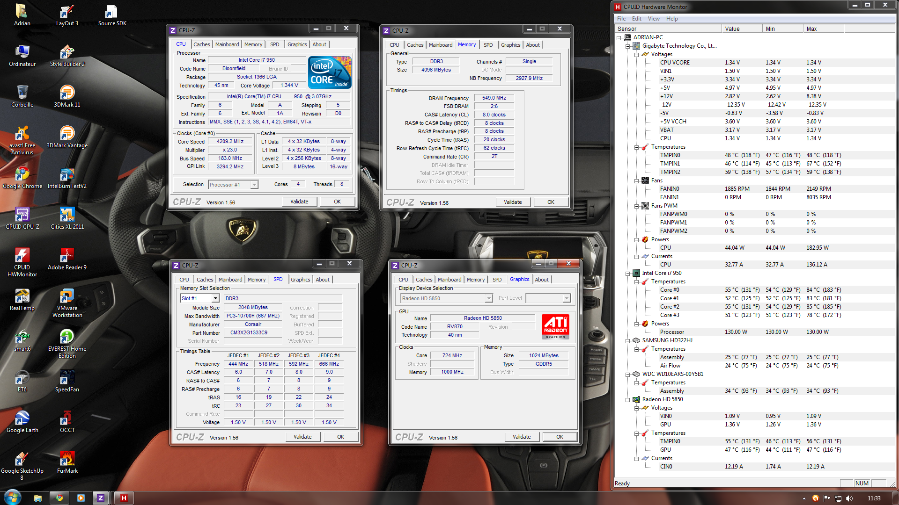Collapse the ADRIAN-PC tree node

click(x=619, y=37)
